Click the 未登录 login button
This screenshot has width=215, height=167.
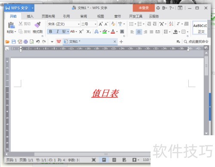point(144,8)
